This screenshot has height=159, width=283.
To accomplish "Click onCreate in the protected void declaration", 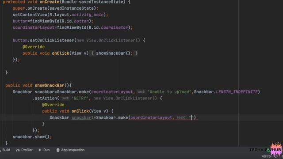I will (50, 2).
